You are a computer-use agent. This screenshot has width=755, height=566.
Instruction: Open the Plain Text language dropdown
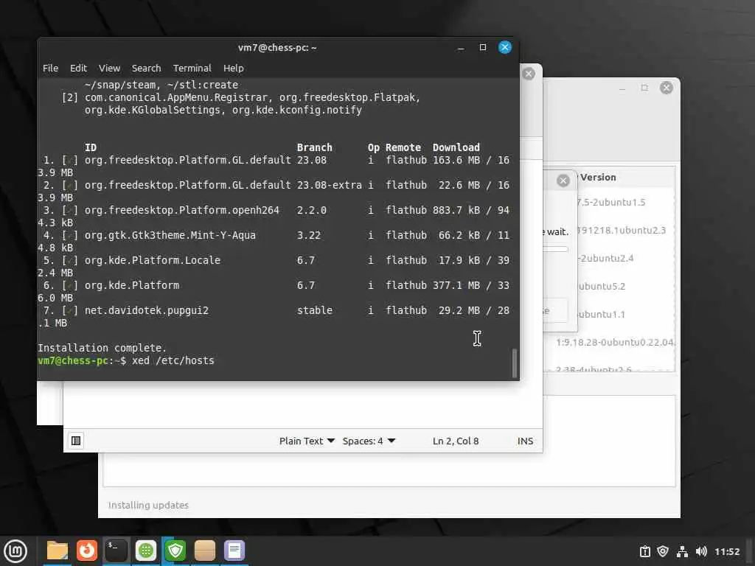[307, 441]
